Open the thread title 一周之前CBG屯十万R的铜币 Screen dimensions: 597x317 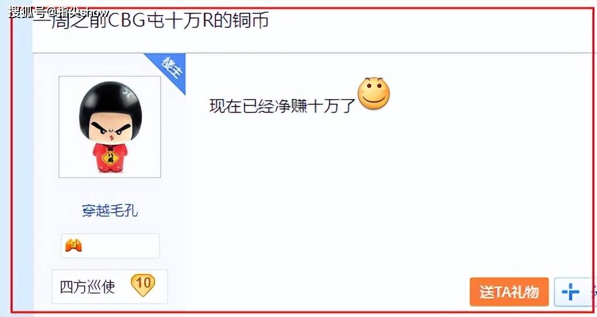151,20
